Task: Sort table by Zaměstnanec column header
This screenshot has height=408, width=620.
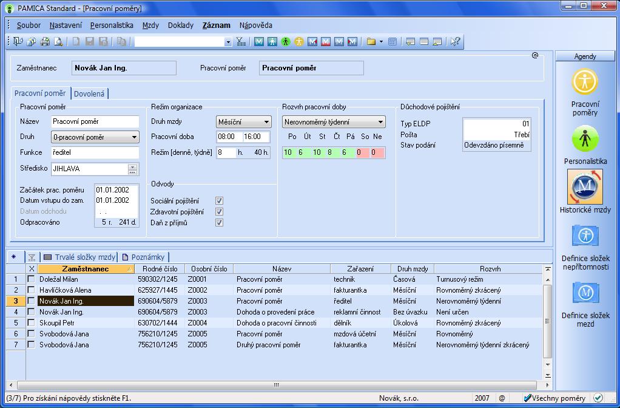Action: (x=85, y=269)
